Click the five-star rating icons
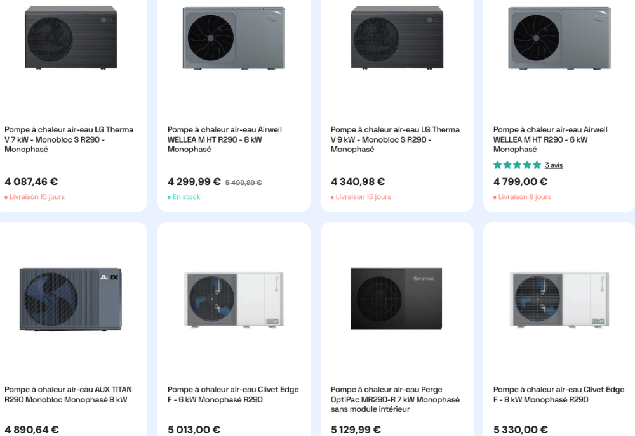Viewport: 635px width, 436px height. [x=517, y=165]
